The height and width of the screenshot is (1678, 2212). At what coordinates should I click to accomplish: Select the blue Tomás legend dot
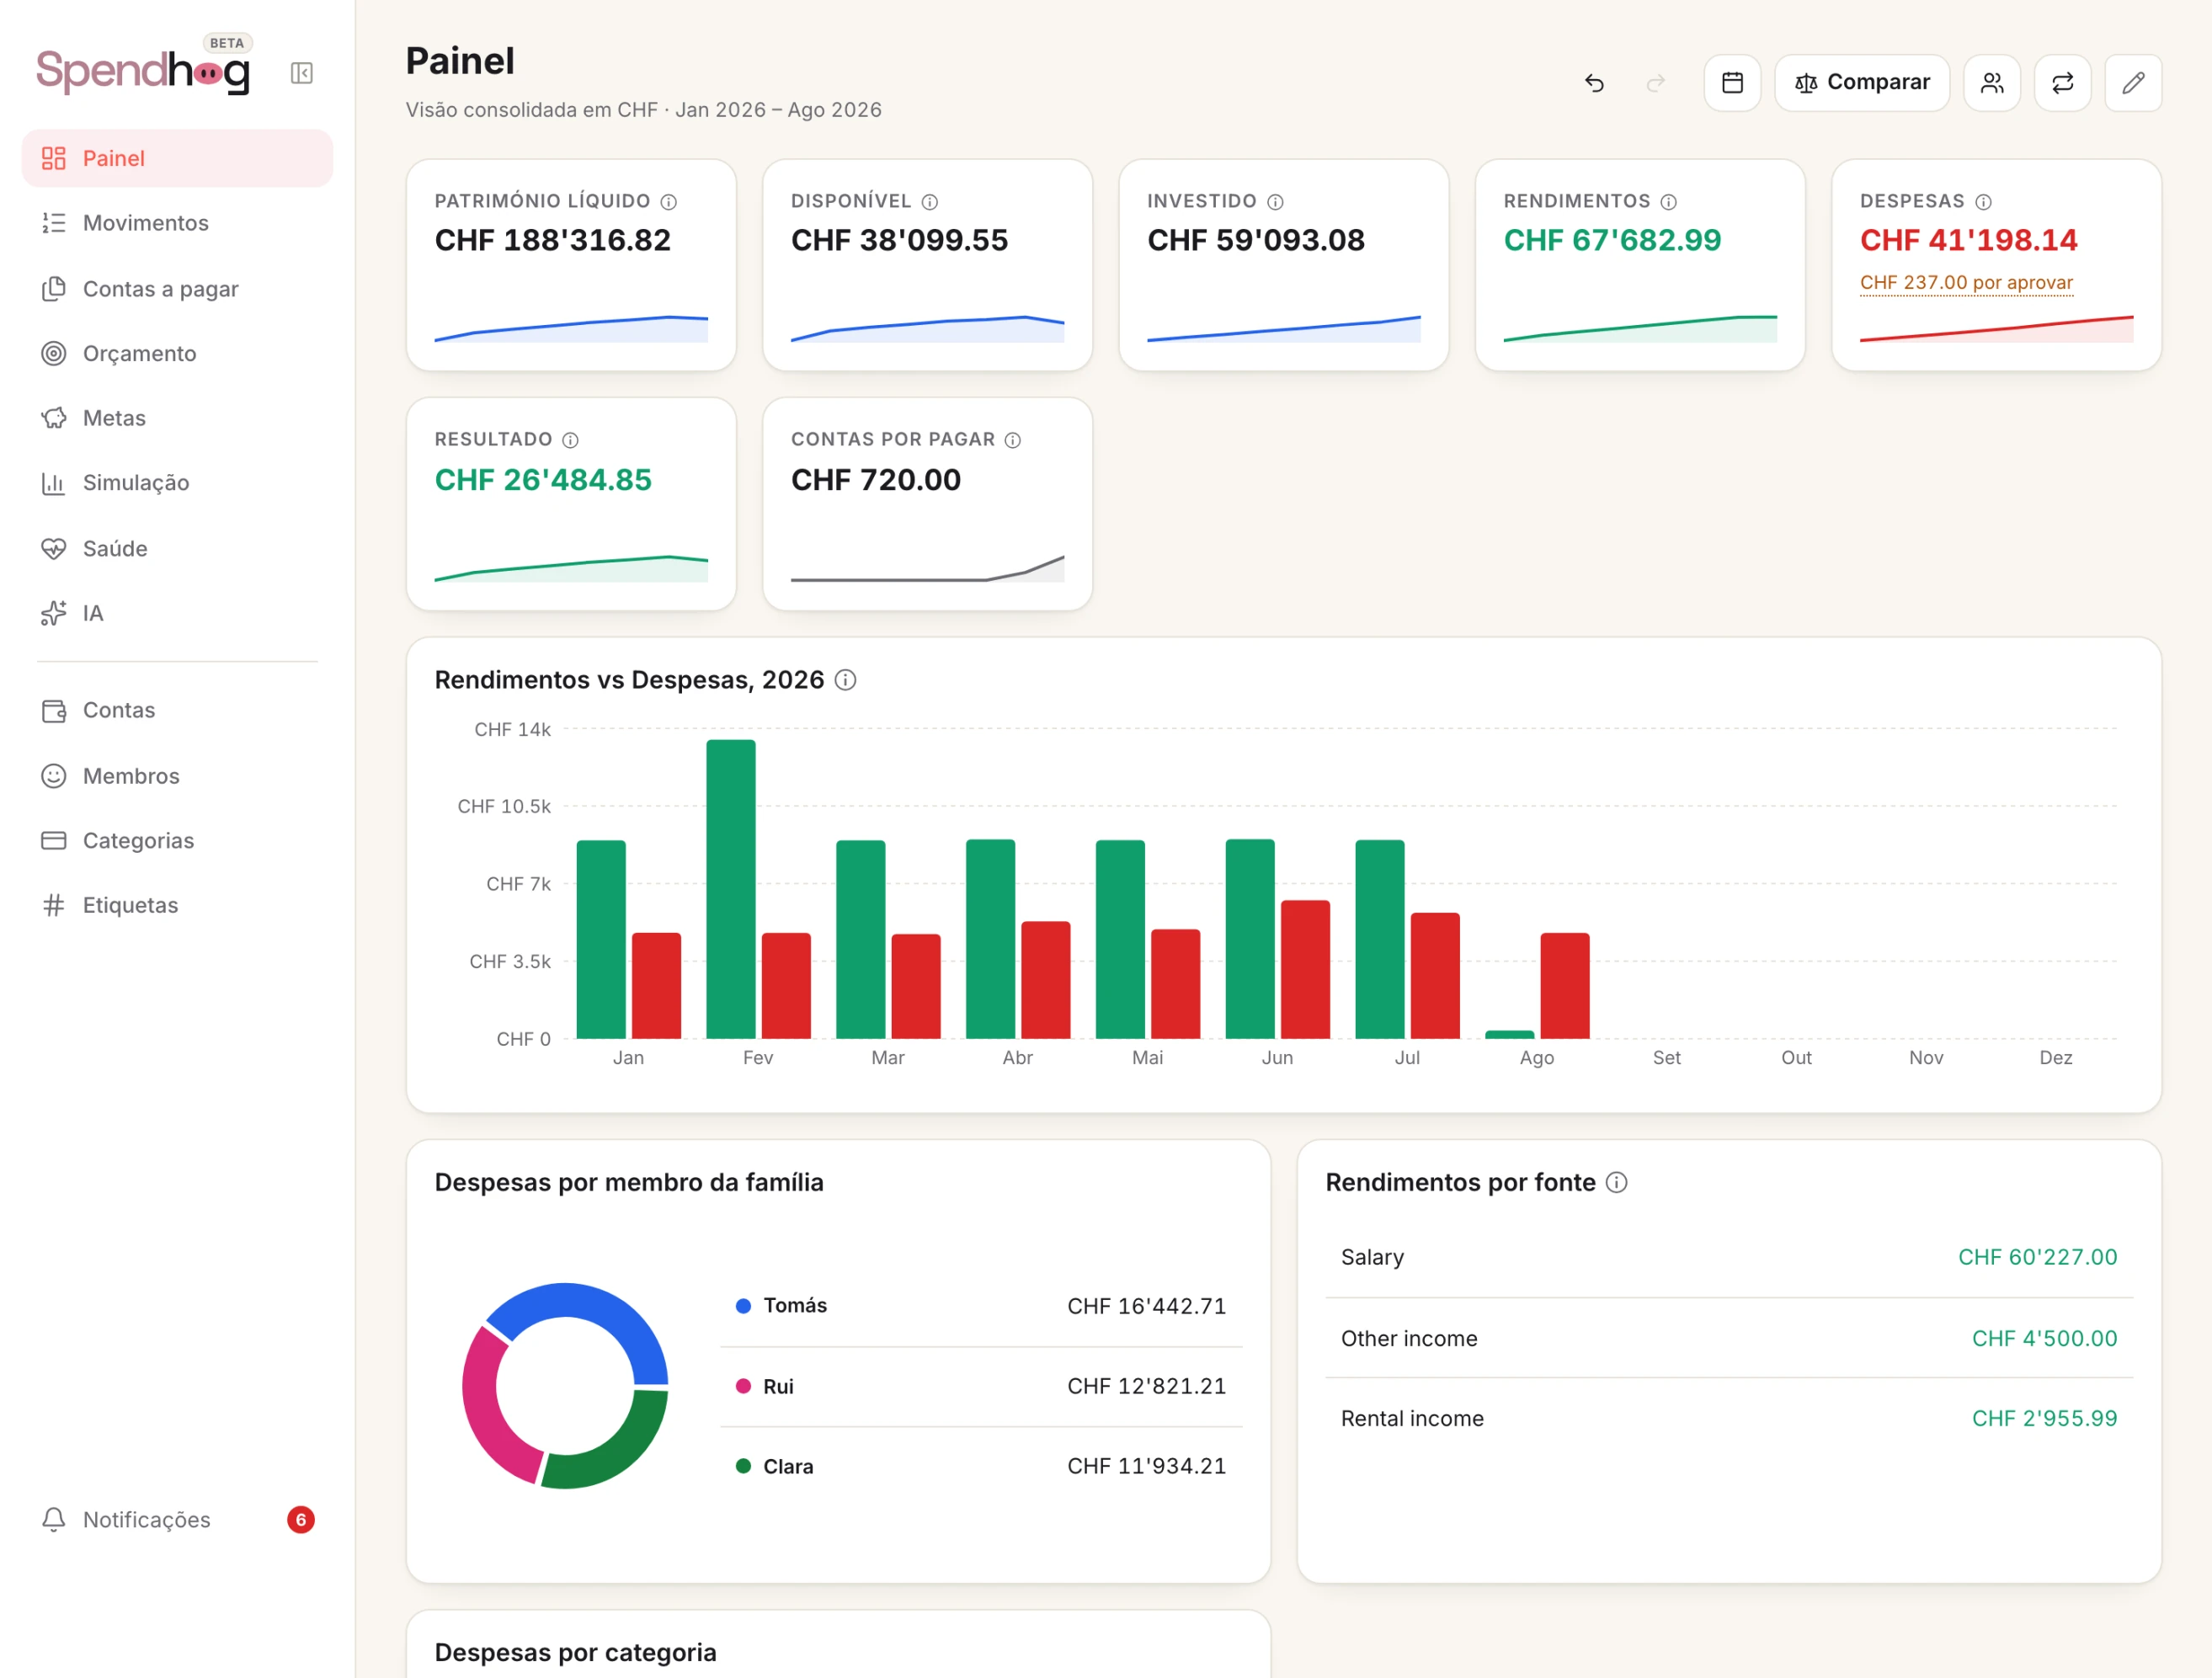pos(743,1306)
